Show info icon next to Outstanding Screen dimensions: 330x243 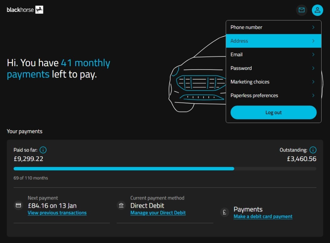(313, 150)
